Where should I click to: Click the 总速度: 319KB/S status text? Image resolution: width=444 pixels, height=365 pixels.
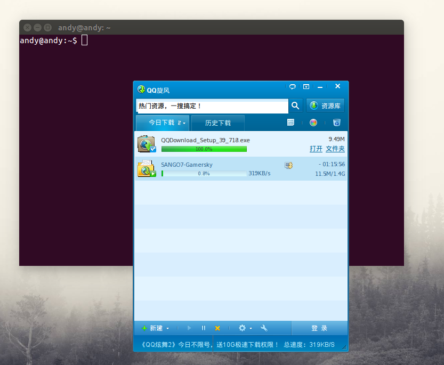(x=309, y=345)
